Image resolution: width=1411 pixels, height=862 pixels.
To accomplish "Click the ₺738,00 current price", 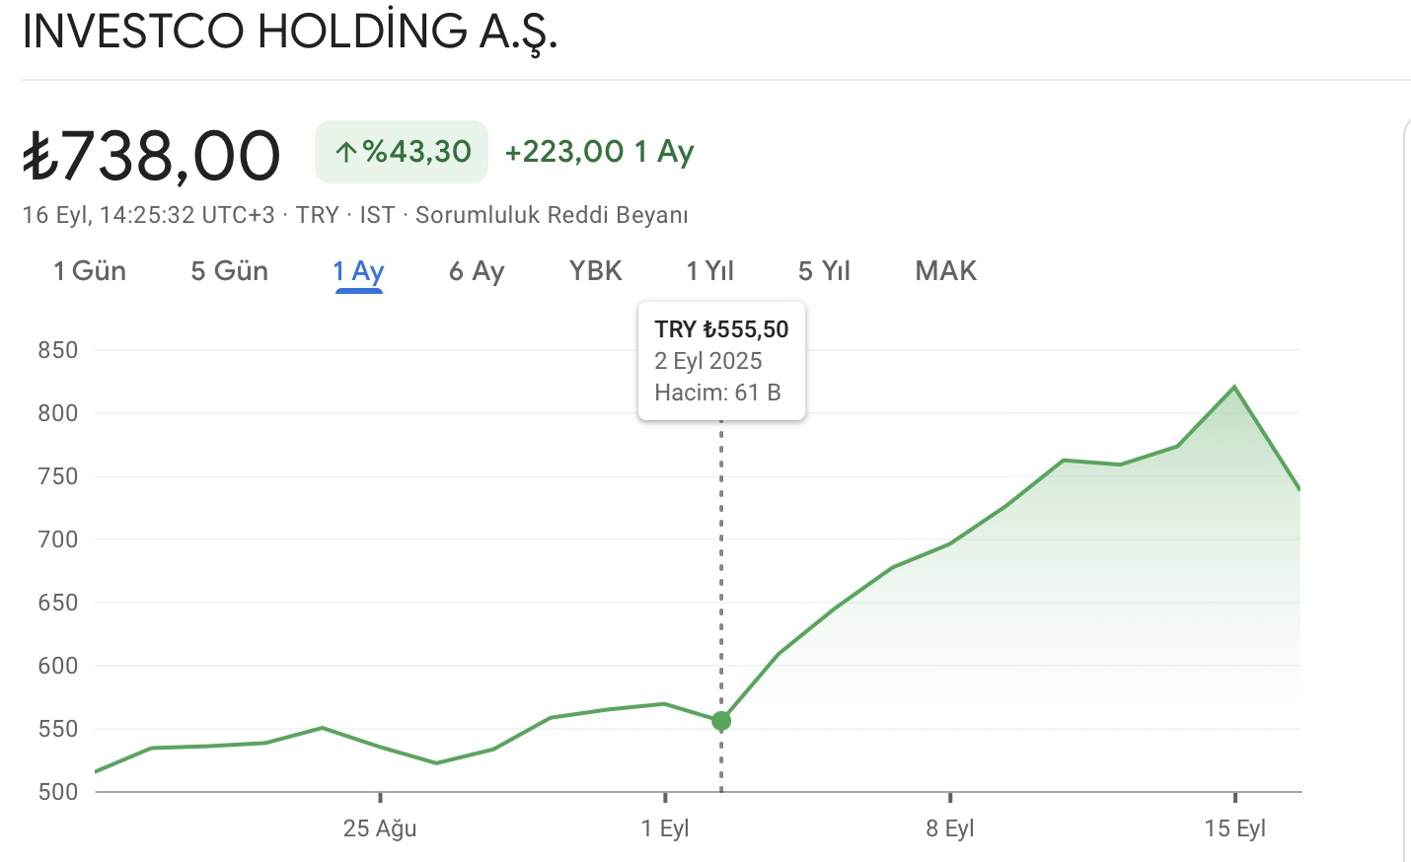I will pyautogui.click(x=152, y=156).
